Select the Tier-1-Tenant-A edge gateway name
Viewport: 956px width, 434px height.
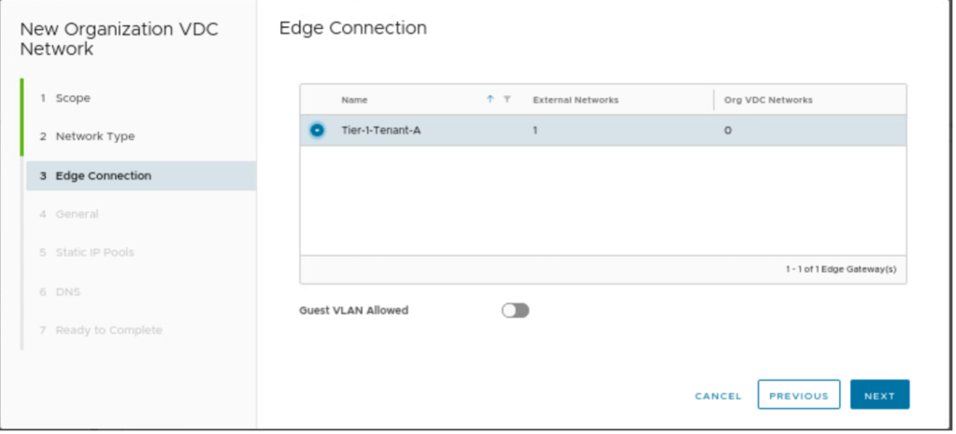click(380, 131)
